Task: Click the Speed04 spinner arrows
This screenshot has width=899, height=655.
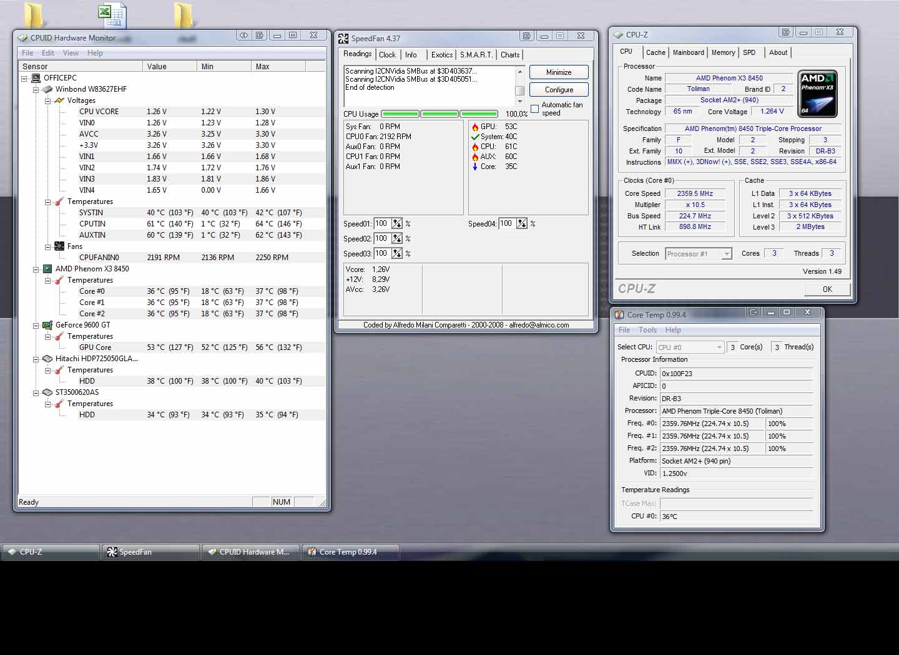Action: 522,224
